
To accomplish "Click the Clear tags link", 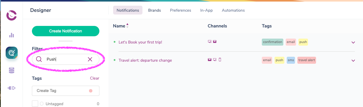I will pyautogui.click(x=94, y=78).
